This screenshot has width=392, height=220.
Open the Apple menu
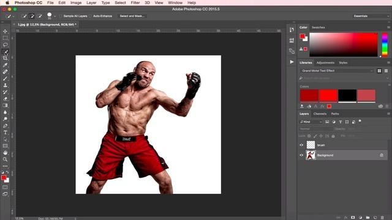point(7,2)
